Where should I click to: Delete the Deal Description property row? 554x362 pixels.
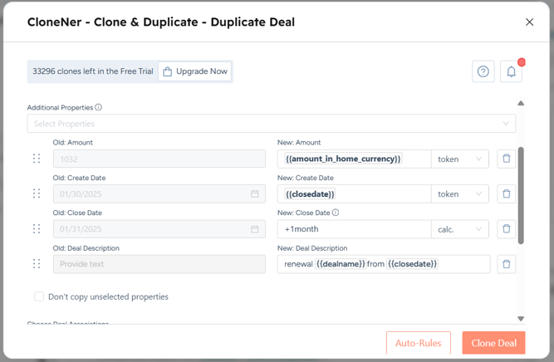click(x=507, y=264)
